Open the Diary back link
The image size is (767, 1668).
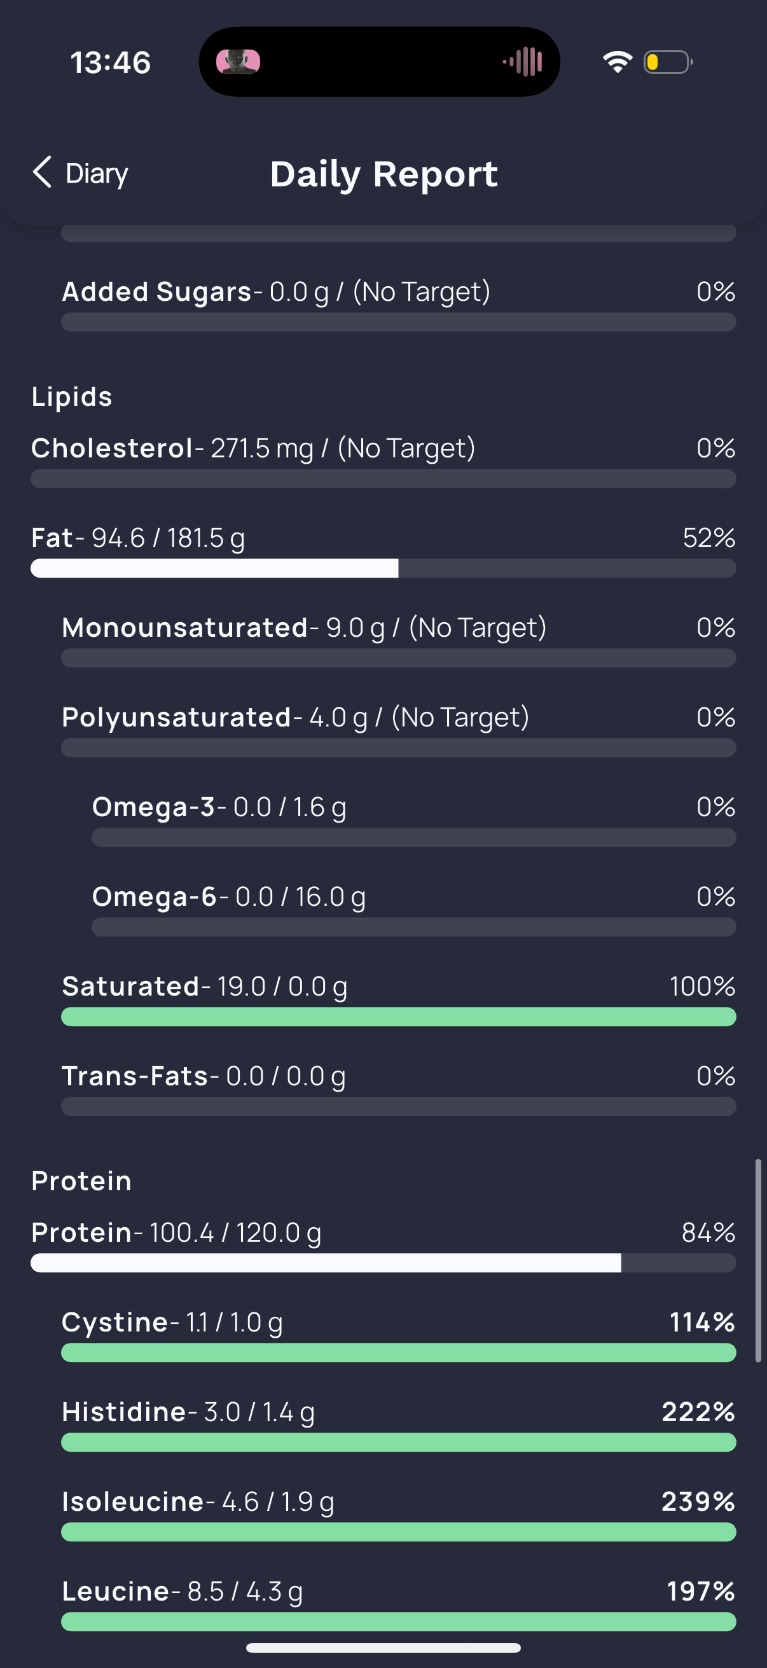[x=80, y=173]
